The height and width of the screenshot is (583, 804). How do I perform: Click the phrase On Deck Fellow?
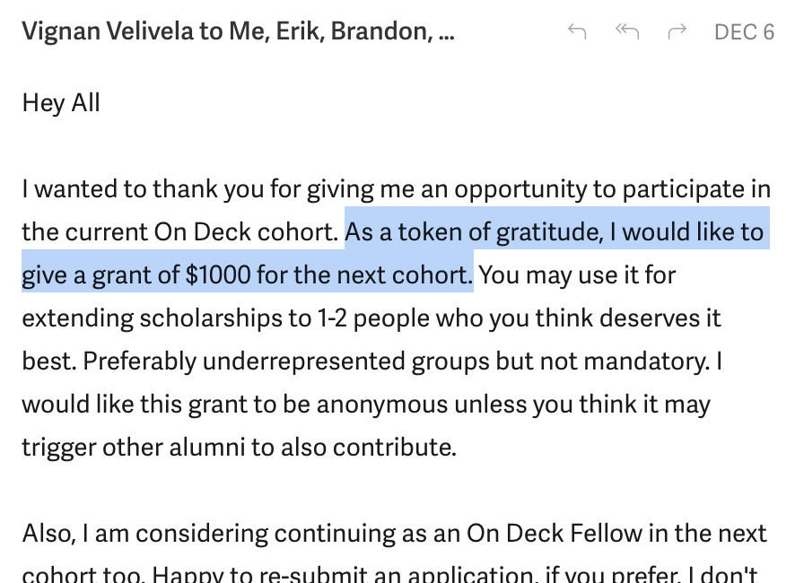(555, 534)
